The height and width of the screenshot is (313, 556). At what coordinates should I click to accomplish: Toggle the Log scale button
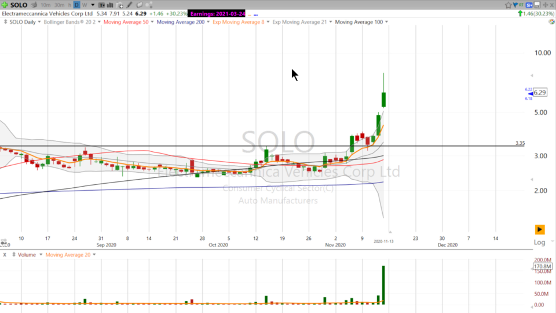[x=539, y=242]
